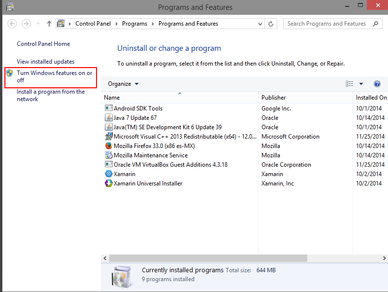Open the Organize dropdown menu
The width and height of the screenshot is (388, 292).
point(123,84)
